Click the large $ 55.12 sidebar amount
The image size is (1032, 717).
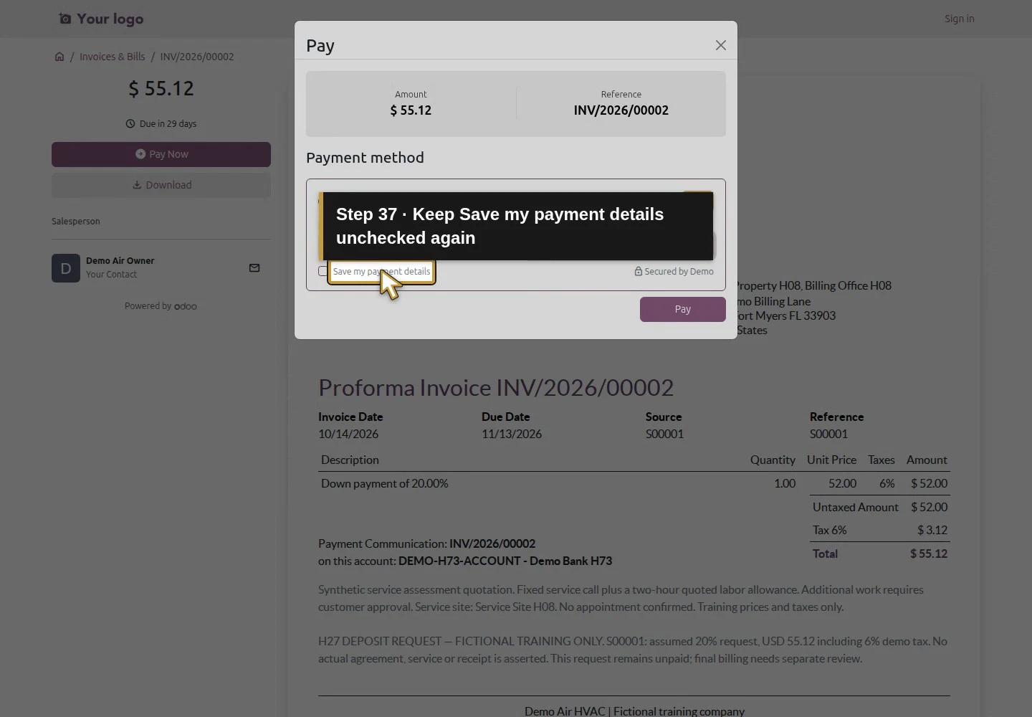click(x=161, y=89)
